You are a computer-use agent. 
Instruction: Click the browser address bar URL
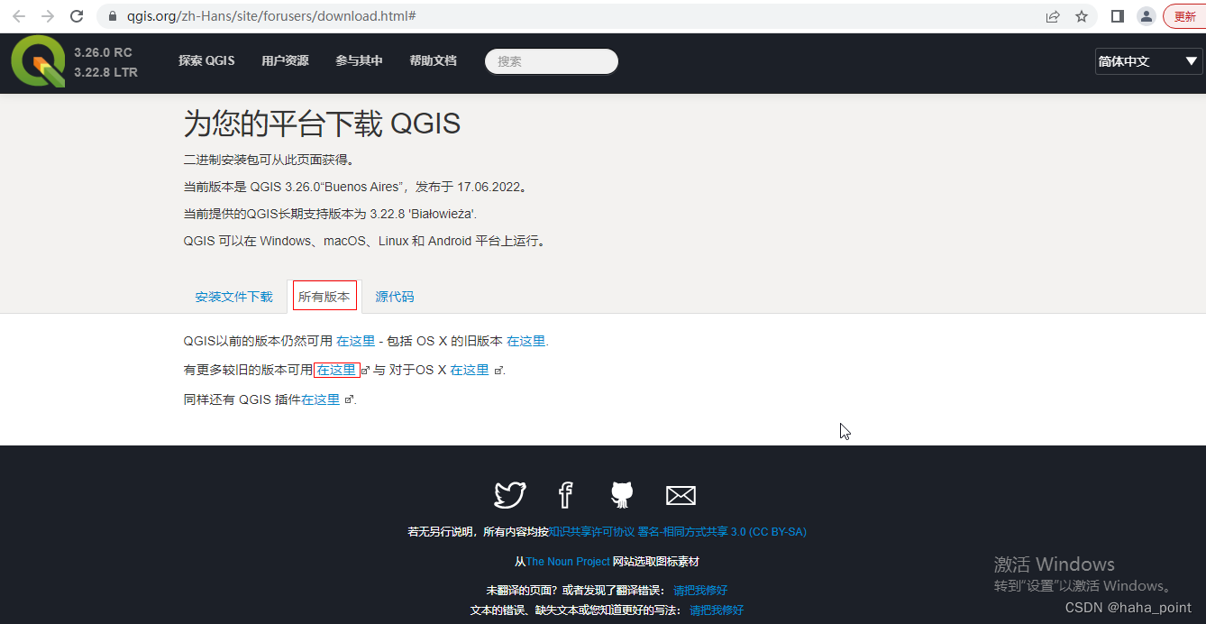click(x=271, y=16)
